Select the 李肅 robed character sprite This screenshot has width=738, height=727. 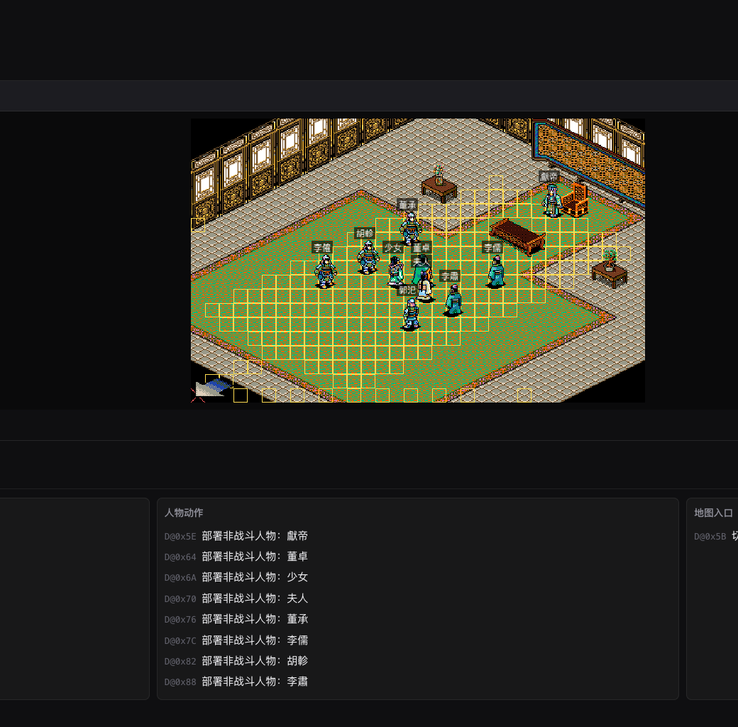coord(453,300)
